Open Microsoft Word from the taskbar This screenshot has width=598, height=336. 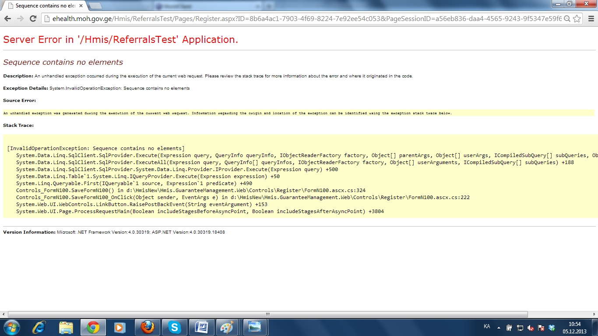[201, 327]
